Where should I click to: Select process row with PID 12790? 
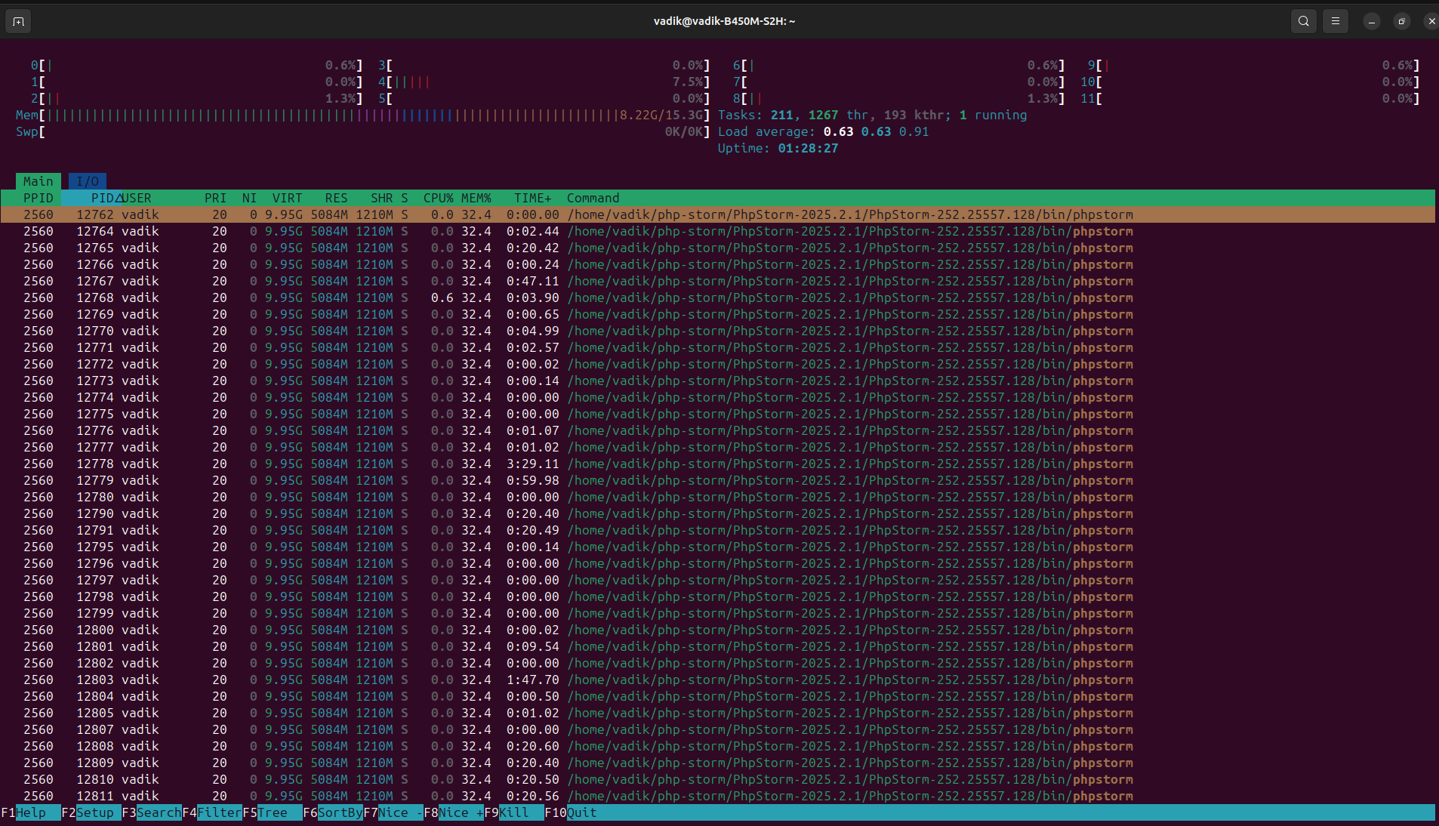tap(718, 513)
